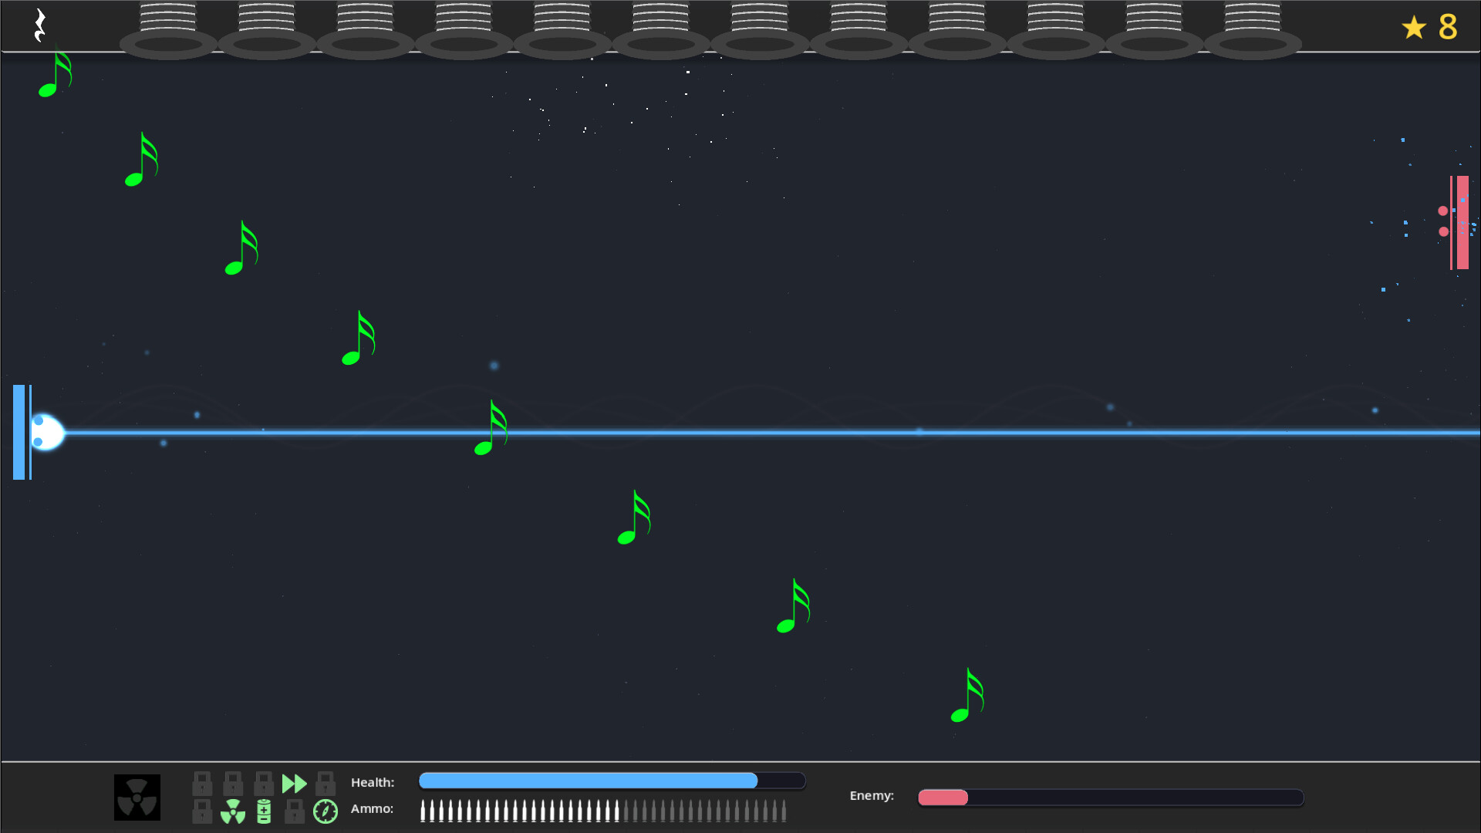The height and width of the screenshot is (833, 1481).
Task: Select the small green radiation upgrade icon
Action: [x=233, y=811]
